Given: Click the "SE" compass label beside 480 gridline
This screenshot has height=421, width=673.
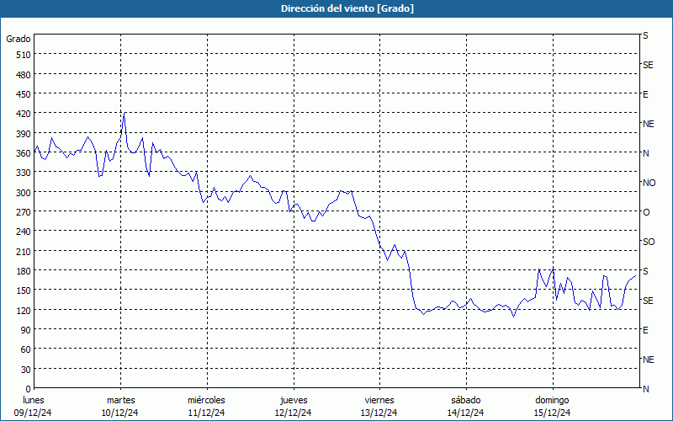Looking at the screenshot, I should coord(648,66).
